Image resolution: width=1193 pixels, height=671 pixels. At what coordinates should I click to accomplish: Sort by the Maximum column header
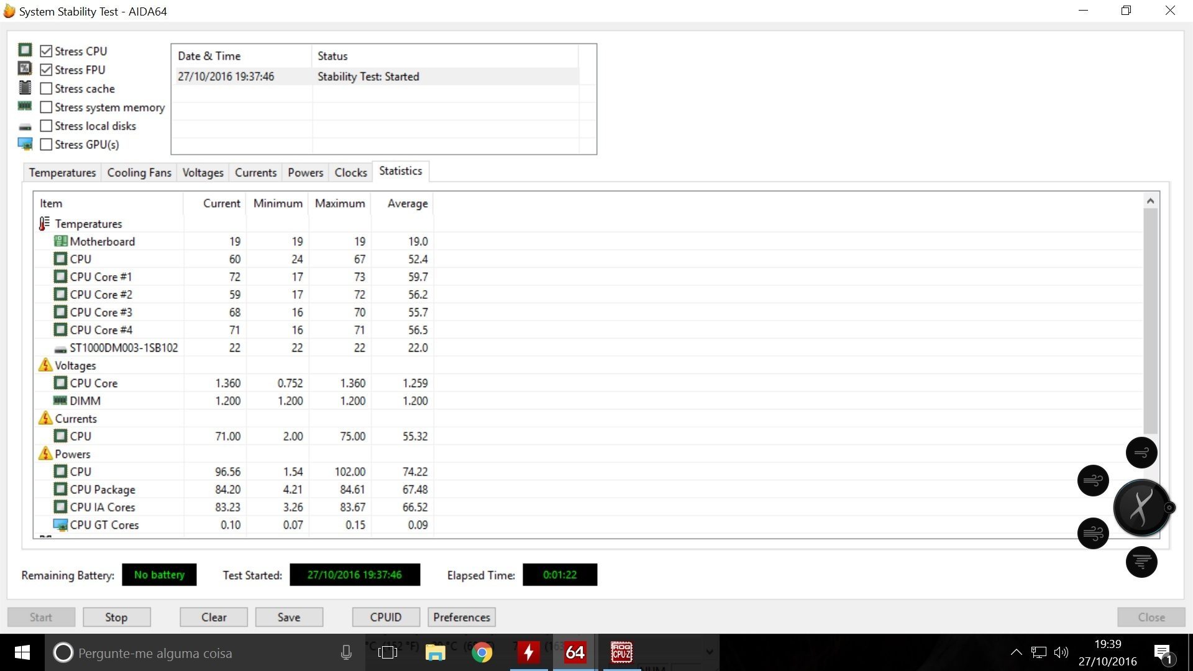pyautogui.click(x=339, y=203)
